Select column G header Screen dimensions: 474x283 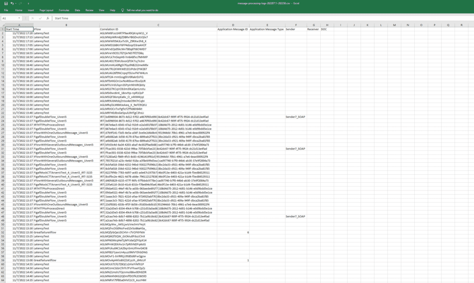(313, 25)
